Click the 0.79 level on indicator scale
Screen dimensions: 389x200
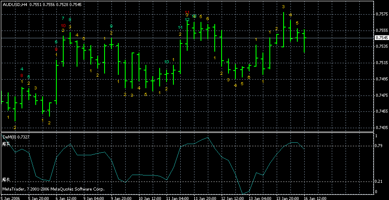[x=379, y=146]
